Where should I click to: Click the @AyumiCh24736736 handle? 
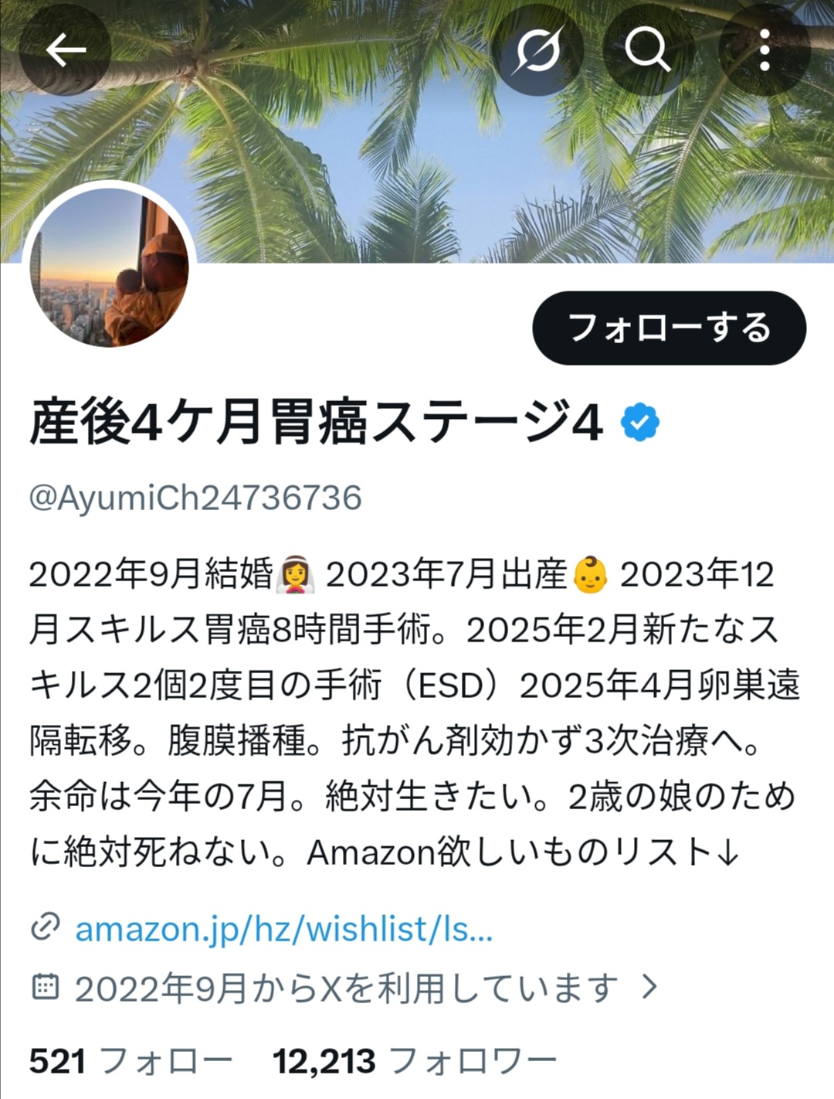tap(195, 498)
